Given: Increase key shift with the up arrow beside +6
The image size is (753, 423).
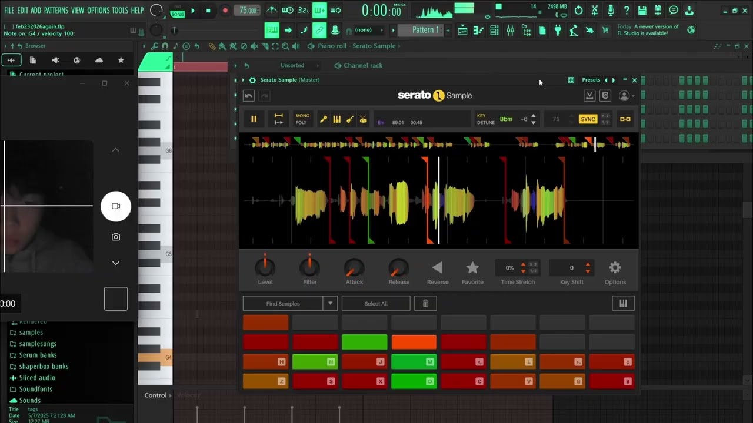Looking at the screenshot, I should pyautogui.click(x=534, y=116).
